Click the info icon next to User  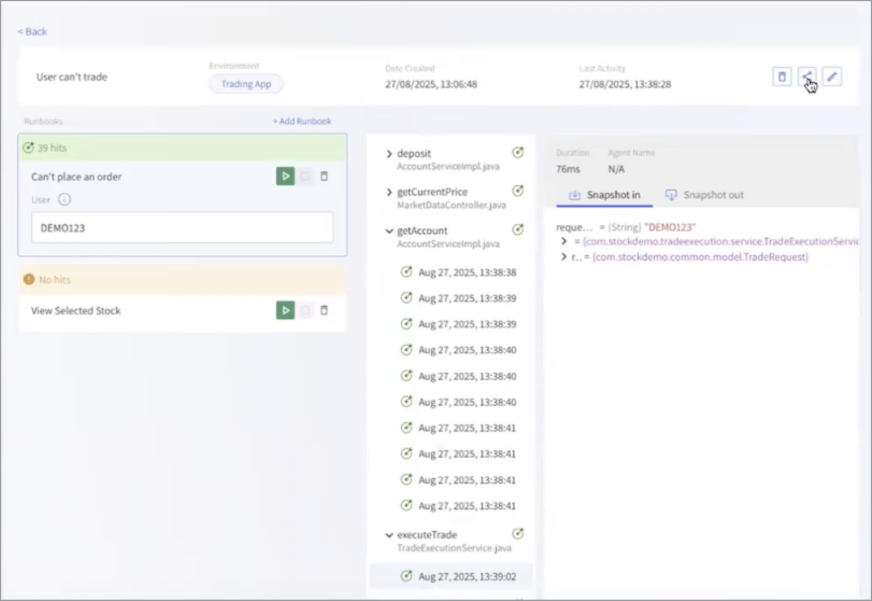(x=64, y=200)
